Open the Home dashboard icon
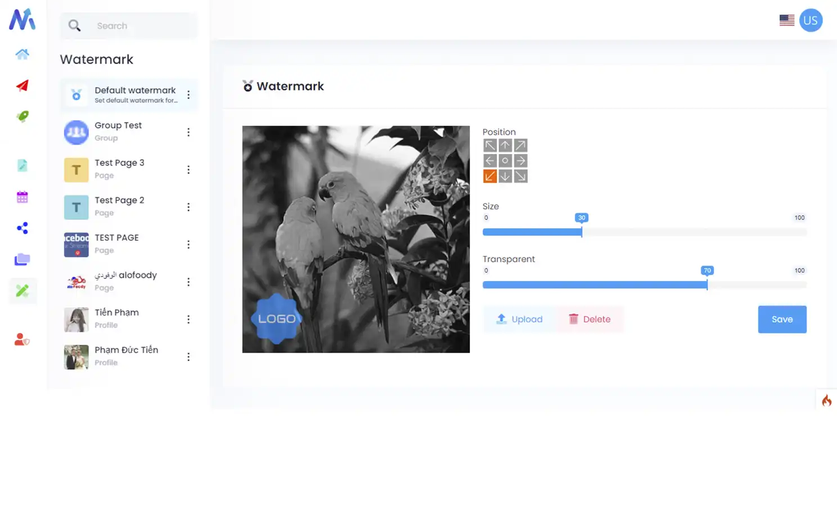Image resolution: width=837 pixels, height=519 pixels. (x=22, y=54)
